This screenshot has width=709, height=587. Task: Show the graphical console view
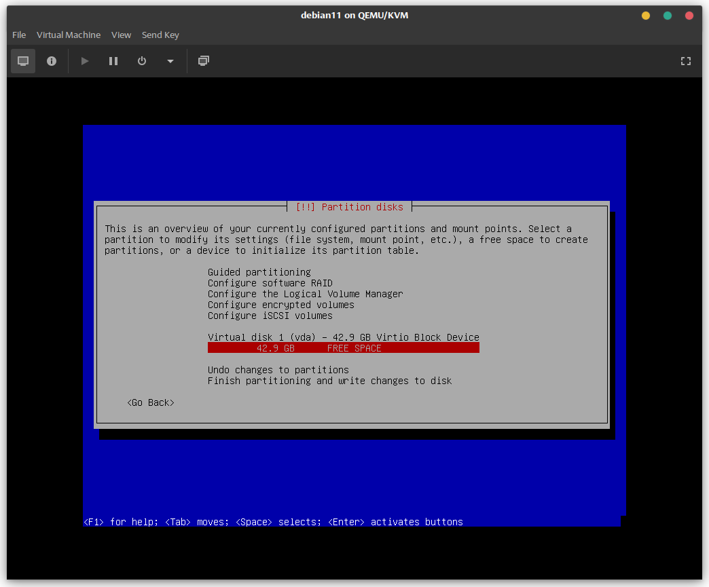[x=23, y=61]
